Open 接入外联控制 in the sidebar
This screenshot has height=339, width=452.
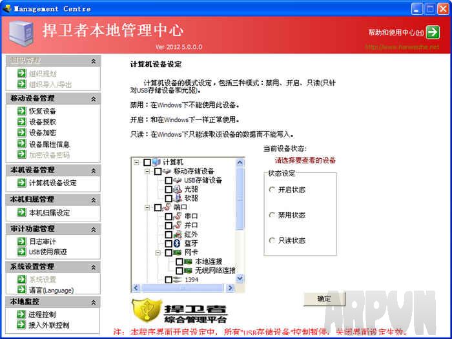[x=48, y=325]
